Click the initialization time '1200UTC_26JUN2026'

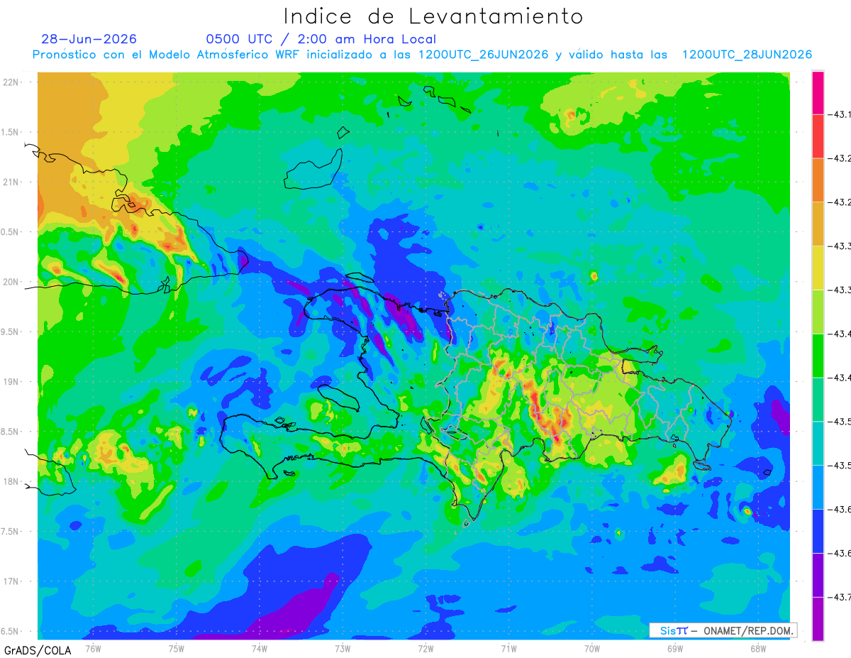tap(483, 55)
